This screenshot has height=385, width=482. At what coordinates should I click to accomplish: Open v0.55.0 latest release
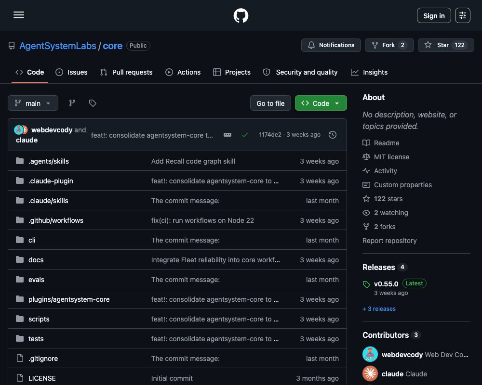(386, 284)
